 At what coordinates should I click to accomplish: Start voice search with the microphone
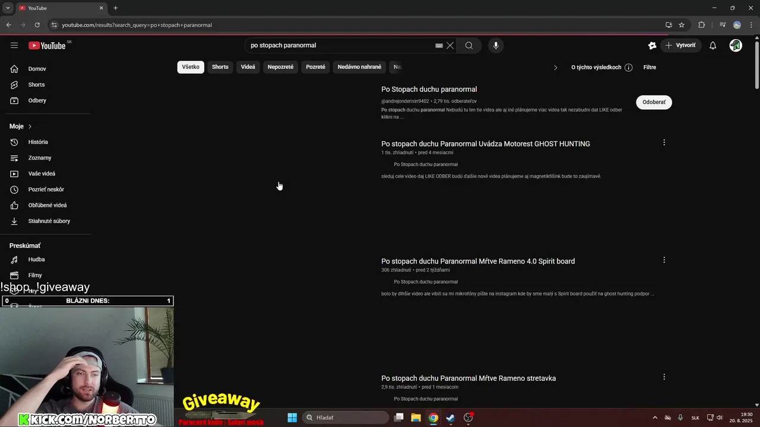[496, 45]
